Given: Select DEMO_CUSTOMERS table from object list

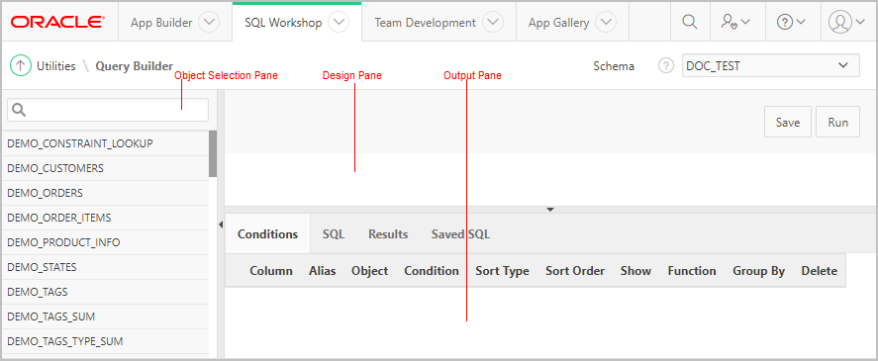Looking at the screenshot, I should click(x=105, y=168).
